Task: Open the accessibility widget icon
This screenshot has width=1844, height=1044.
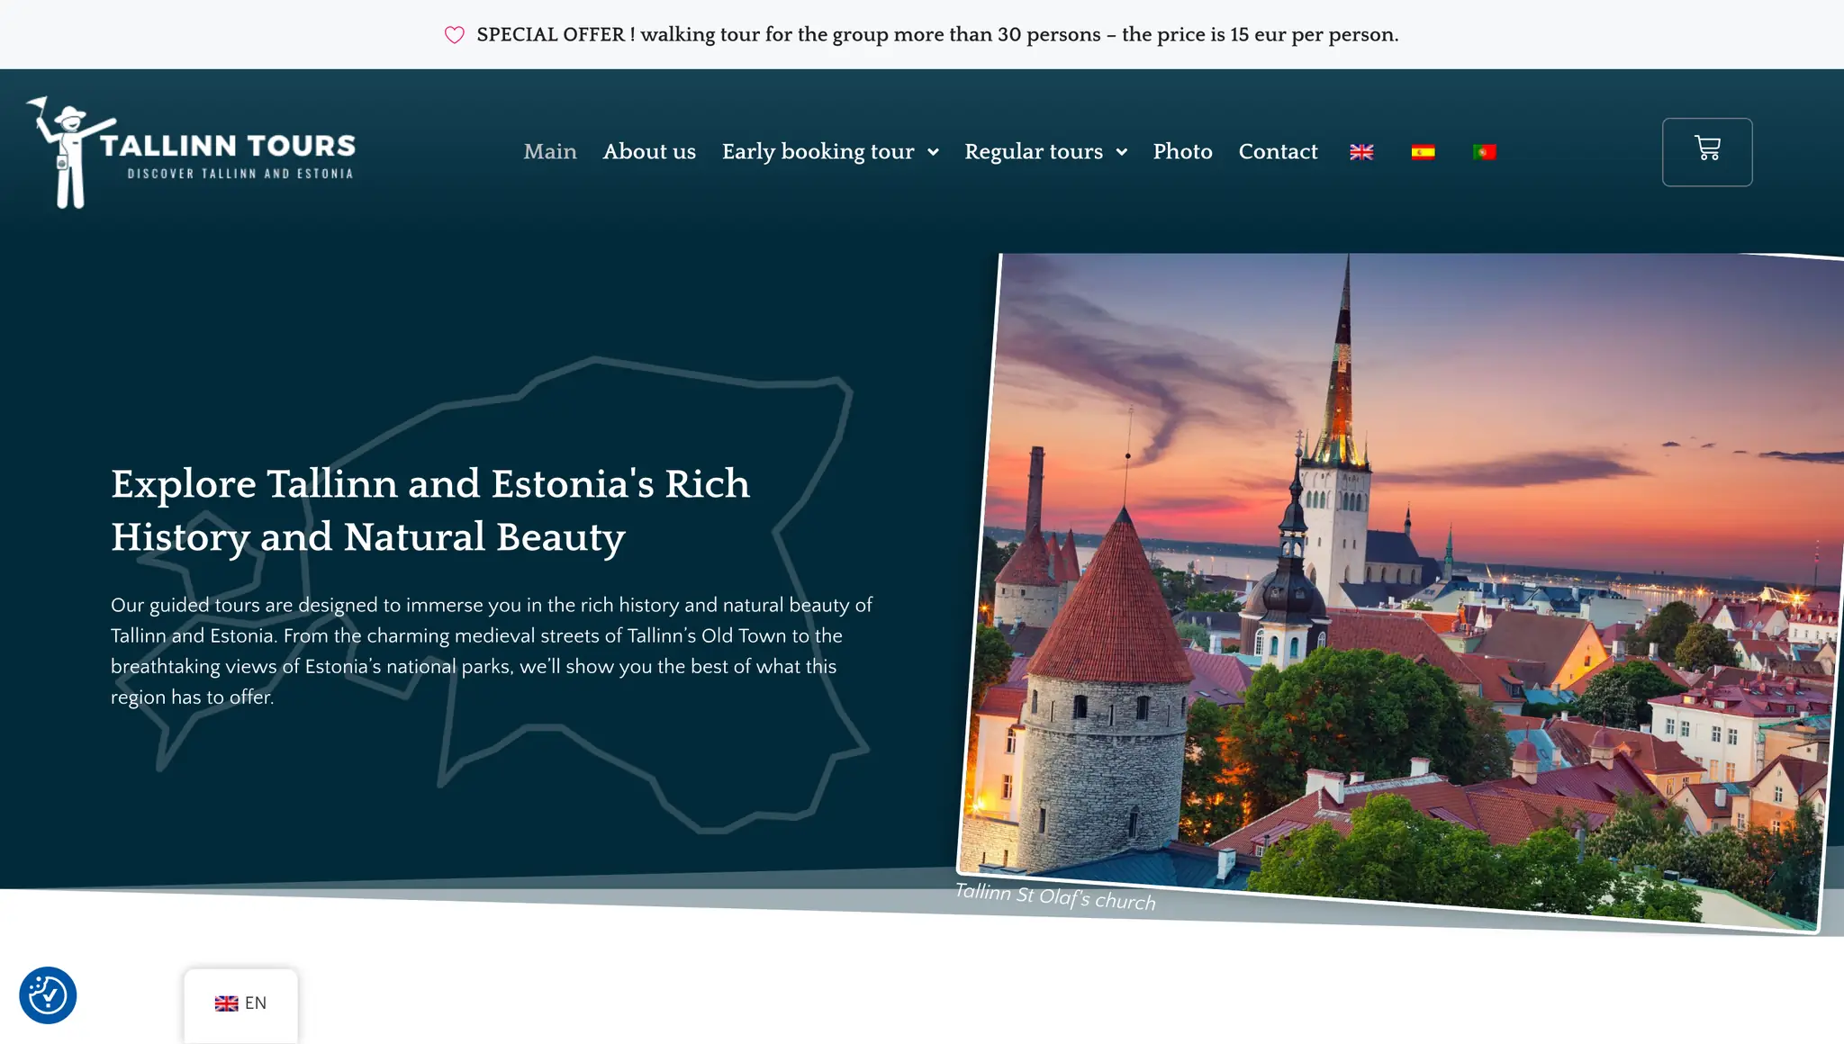Action: [x=48, y=995]
